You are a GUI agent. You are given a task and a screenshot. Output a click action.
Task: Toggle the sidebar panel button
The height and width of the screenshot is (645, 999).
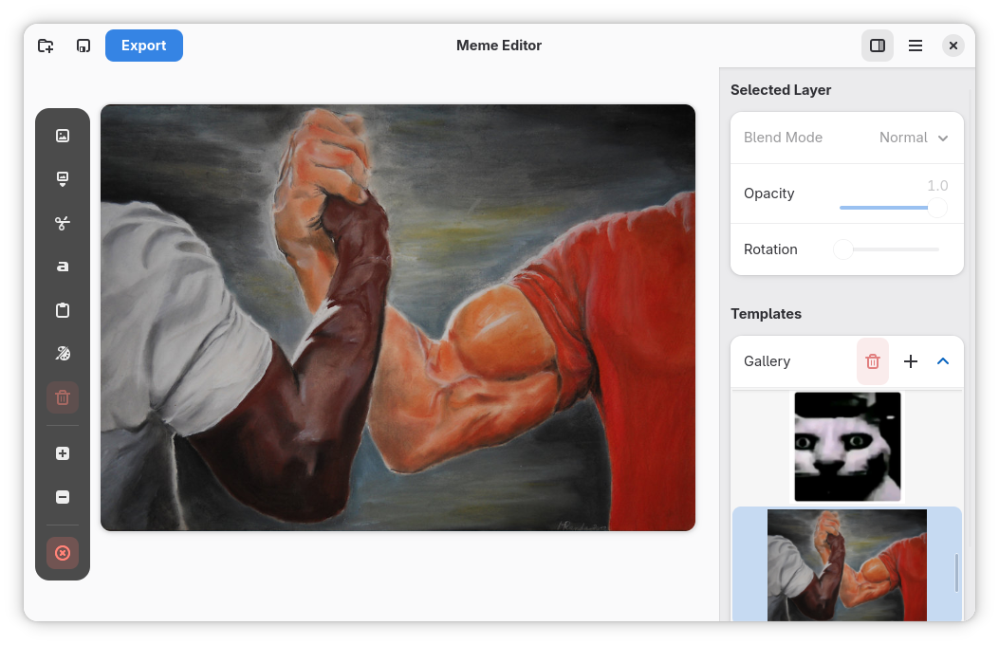(x=878, y=46)
